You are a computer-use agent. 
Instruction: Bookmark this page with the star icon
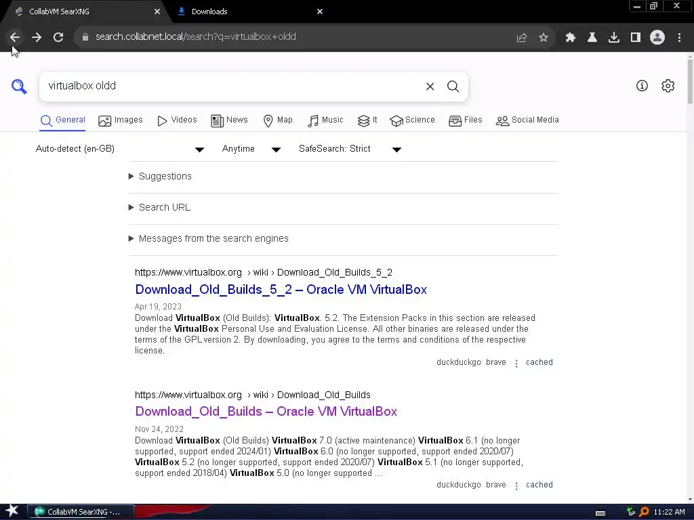(544, 38)
